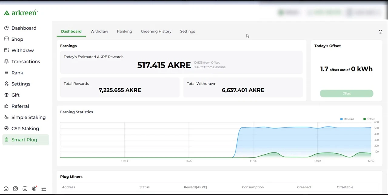Viewport: 388px width, 195px height.
Task: Click the 517.415 AKRE estimated rewards value
Action: pyautogui.click(x=164, y=65)
